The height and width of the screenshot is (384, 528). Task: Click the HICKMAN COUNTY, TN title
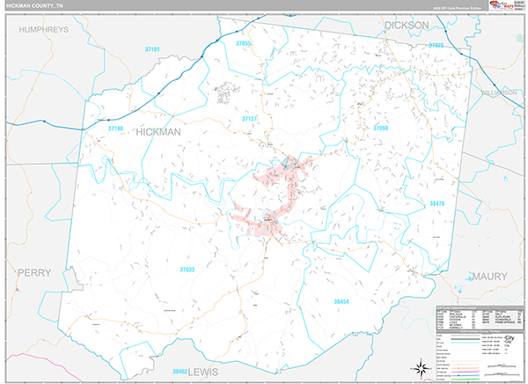pyautogui.click(x=34, y=6)
